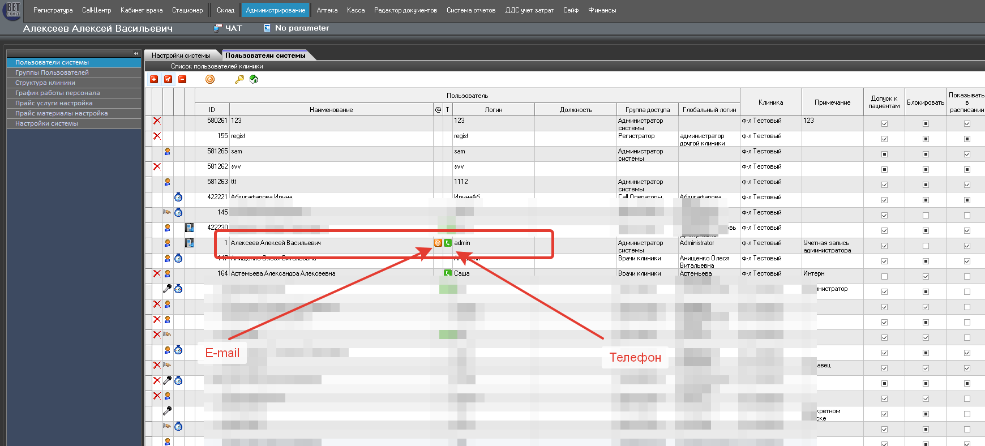985x446 pixels.
Task: Toggle Показывать в расписании checkbox for sam
Action: [x=967, y=154]
